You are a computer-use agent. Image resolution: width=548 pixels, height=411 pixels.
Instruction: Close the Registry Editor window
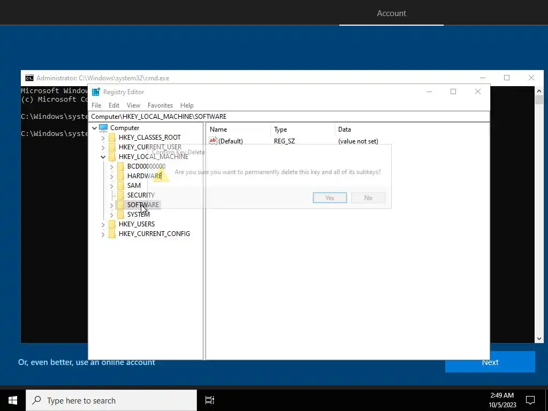pyautogui.click(x=478, y=92)
